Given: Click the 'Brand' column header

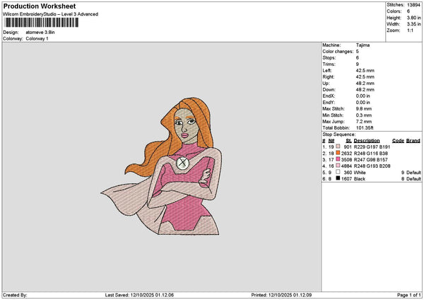Looking at the screenshot, I should tap(413, 141).
